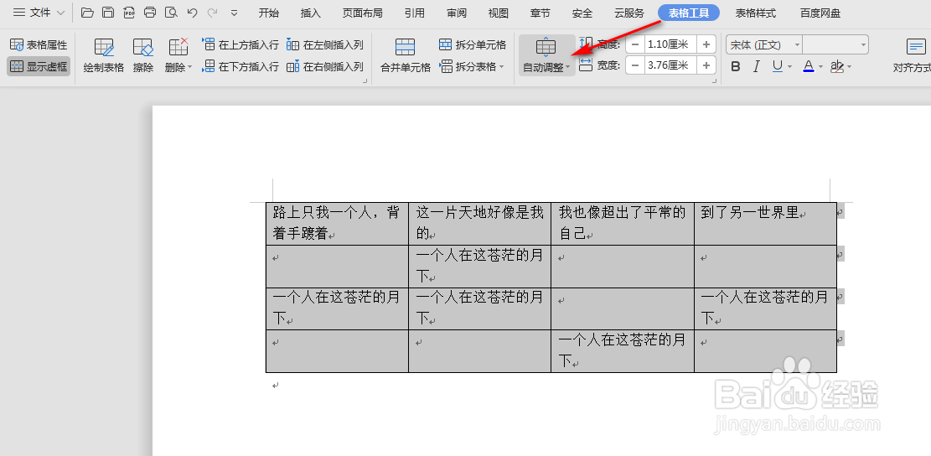The image size is (931, 456).
Task: Open the 自动调整 auto-fit dropdown
Action: [x=546, y=56]
